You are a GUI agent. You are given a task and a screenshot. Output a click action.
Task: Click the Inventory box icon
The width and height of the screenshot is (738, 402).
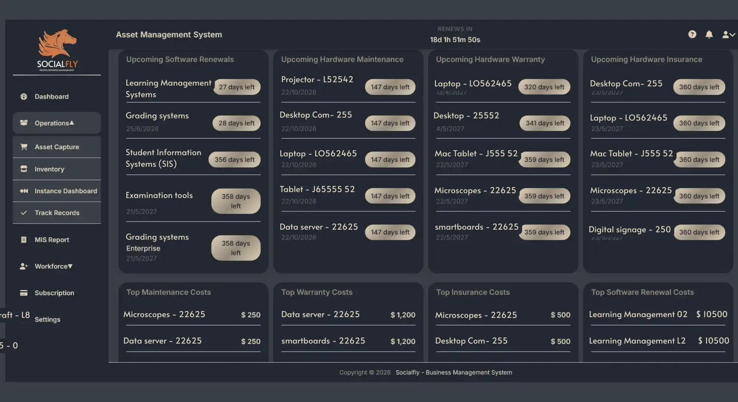pos(24,169)
